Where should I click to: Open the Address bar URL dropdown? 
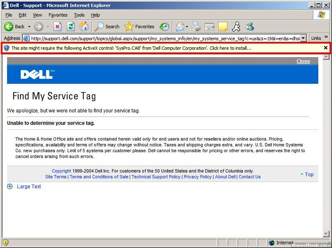pyautogui.click(x=303, y=38)
